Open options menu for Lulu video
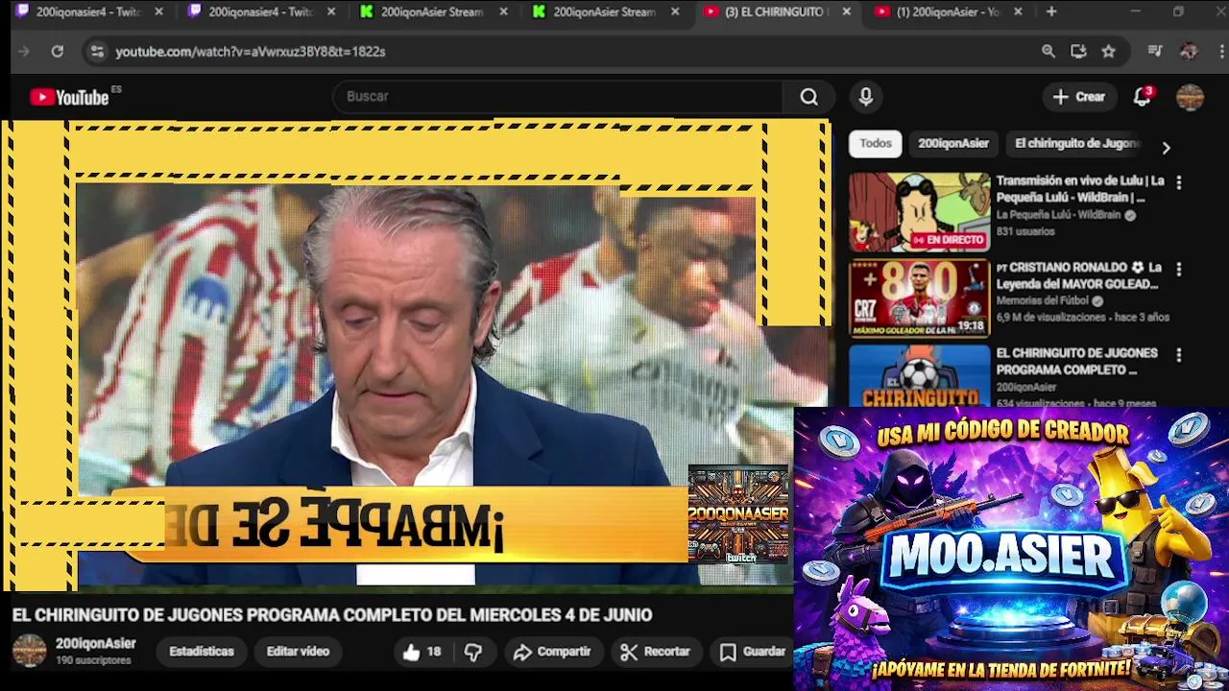The height and width of the screenshot is (691, 1229). pos(1178,182)
